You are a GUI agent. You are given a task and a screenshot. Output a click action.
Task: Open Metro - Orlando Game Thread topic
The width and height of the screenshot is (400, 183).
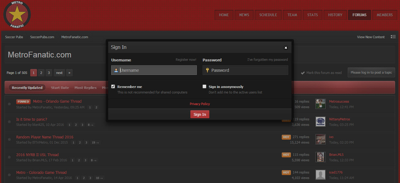(57, 101)
